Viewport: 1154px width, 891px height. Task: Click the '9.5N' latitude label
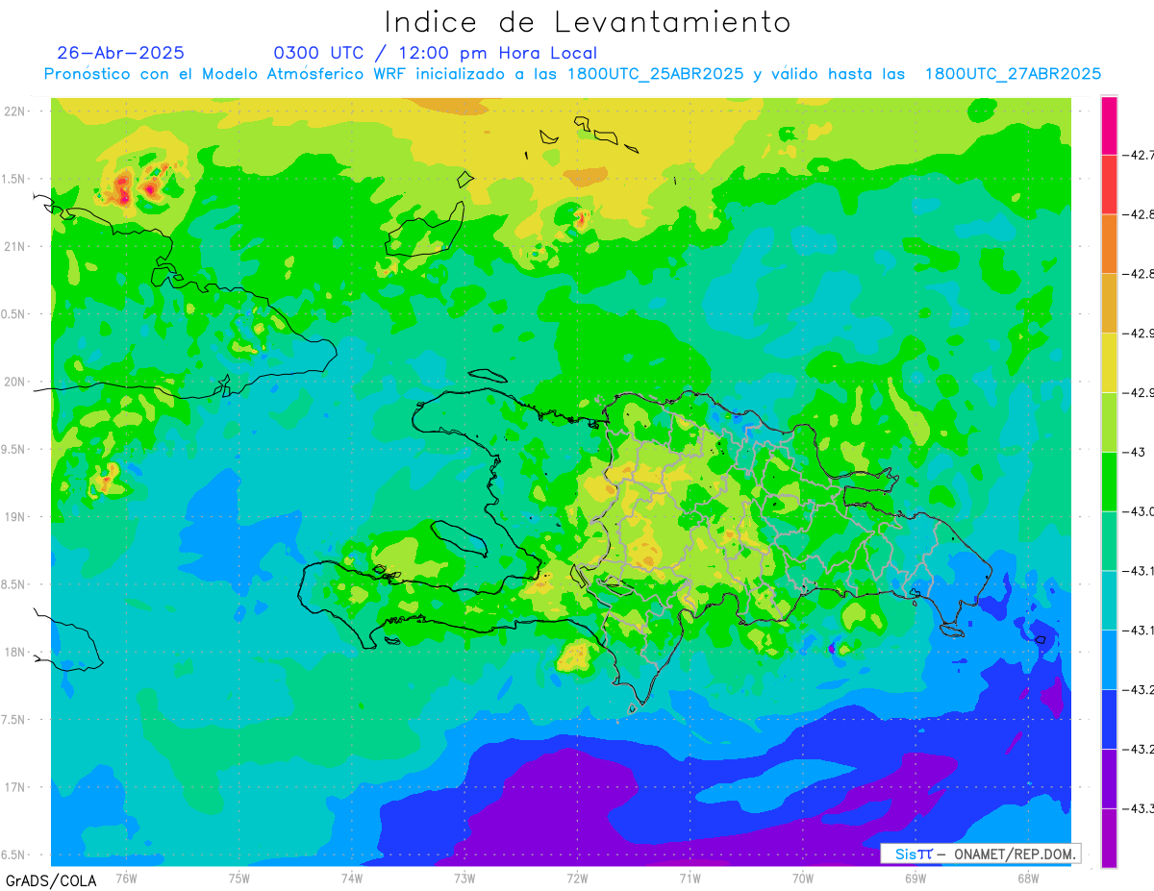(15, 449)
